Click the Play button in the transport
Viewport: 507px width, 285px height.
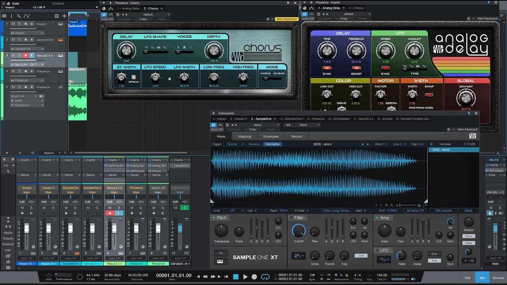245,277
